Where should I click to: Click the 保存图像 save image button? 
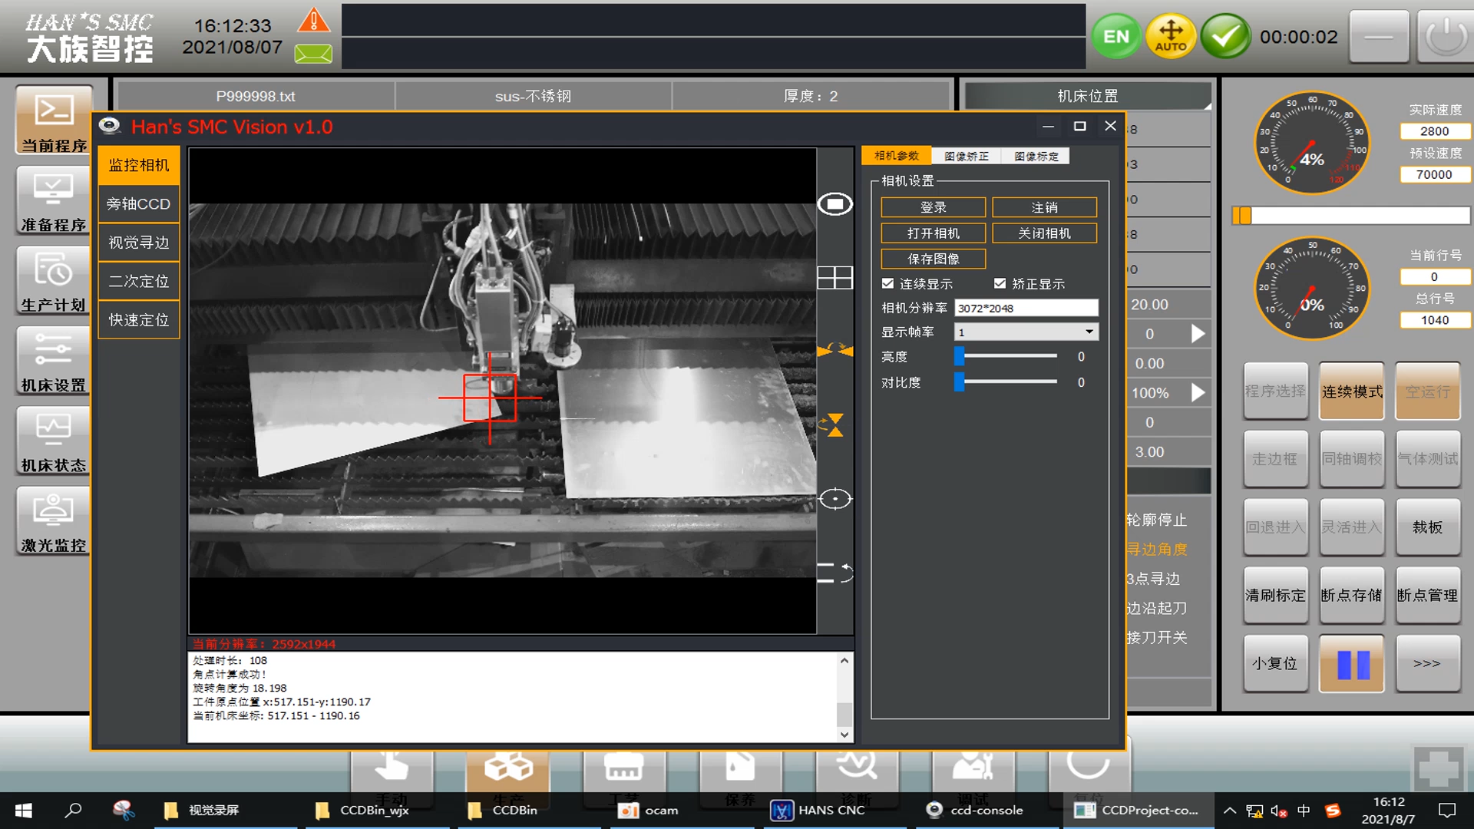pyautogui.click(x=933, y=259)
